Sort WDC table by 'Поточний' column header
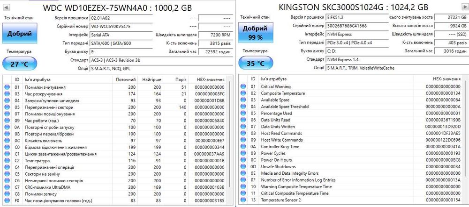This screenshot has height=207, width=469. point(126,79)
